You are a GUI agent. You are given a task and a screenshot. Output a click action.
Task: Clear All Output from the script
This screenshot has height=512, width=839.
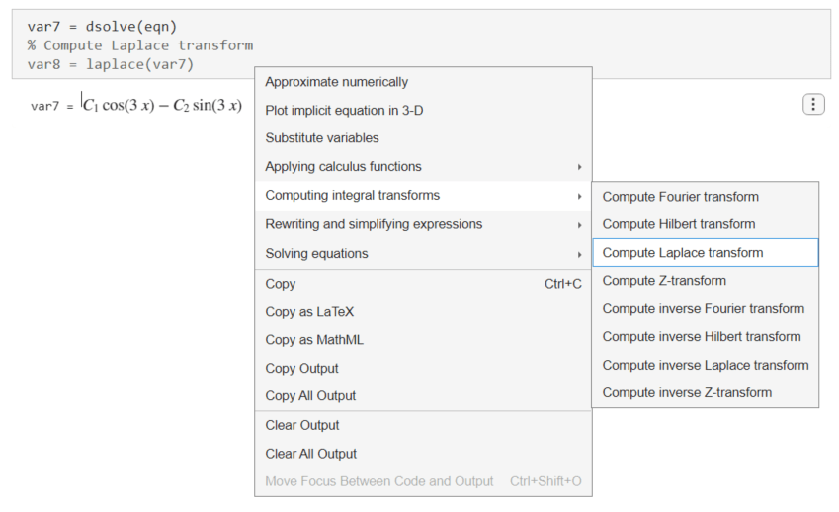pos(311,454)
